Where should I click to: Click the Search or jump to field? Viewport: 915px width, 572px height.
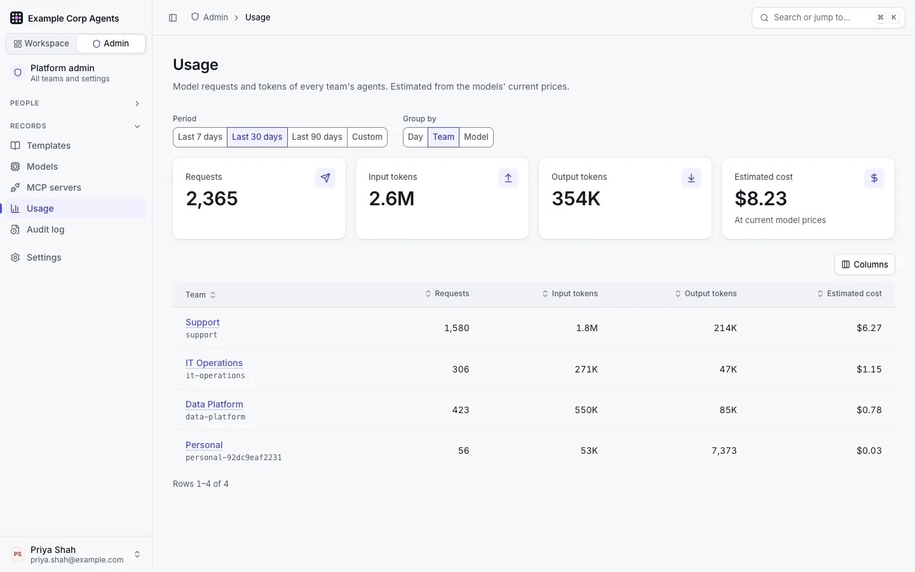(x=829, y=18)
